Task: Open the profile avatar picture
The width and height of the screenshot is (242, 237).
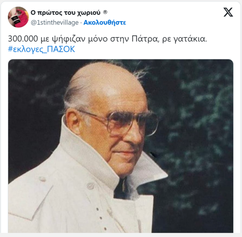Action: 18,17
